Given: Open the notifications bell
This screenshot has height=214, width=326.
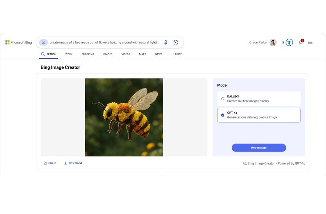Looking at the screenshot, I should [x=300, y=43].
